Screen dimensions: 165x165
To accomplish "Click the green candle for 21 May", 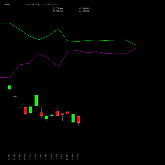I will click(73, 118).
